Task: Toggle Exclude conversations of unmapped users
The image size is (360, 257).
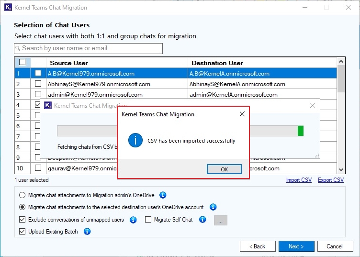Action: pos(22,220)
